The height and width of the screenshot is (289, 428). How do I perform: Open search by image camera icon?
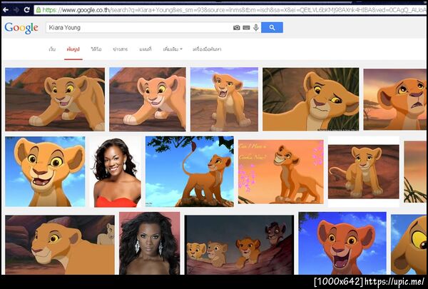click(x=237, y=28)
